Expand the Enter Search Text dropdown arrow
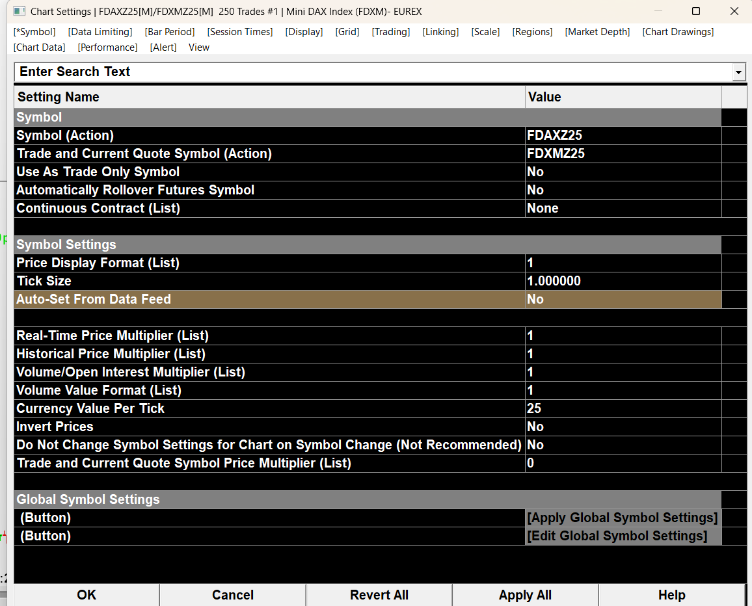 (x=738, y=72)
